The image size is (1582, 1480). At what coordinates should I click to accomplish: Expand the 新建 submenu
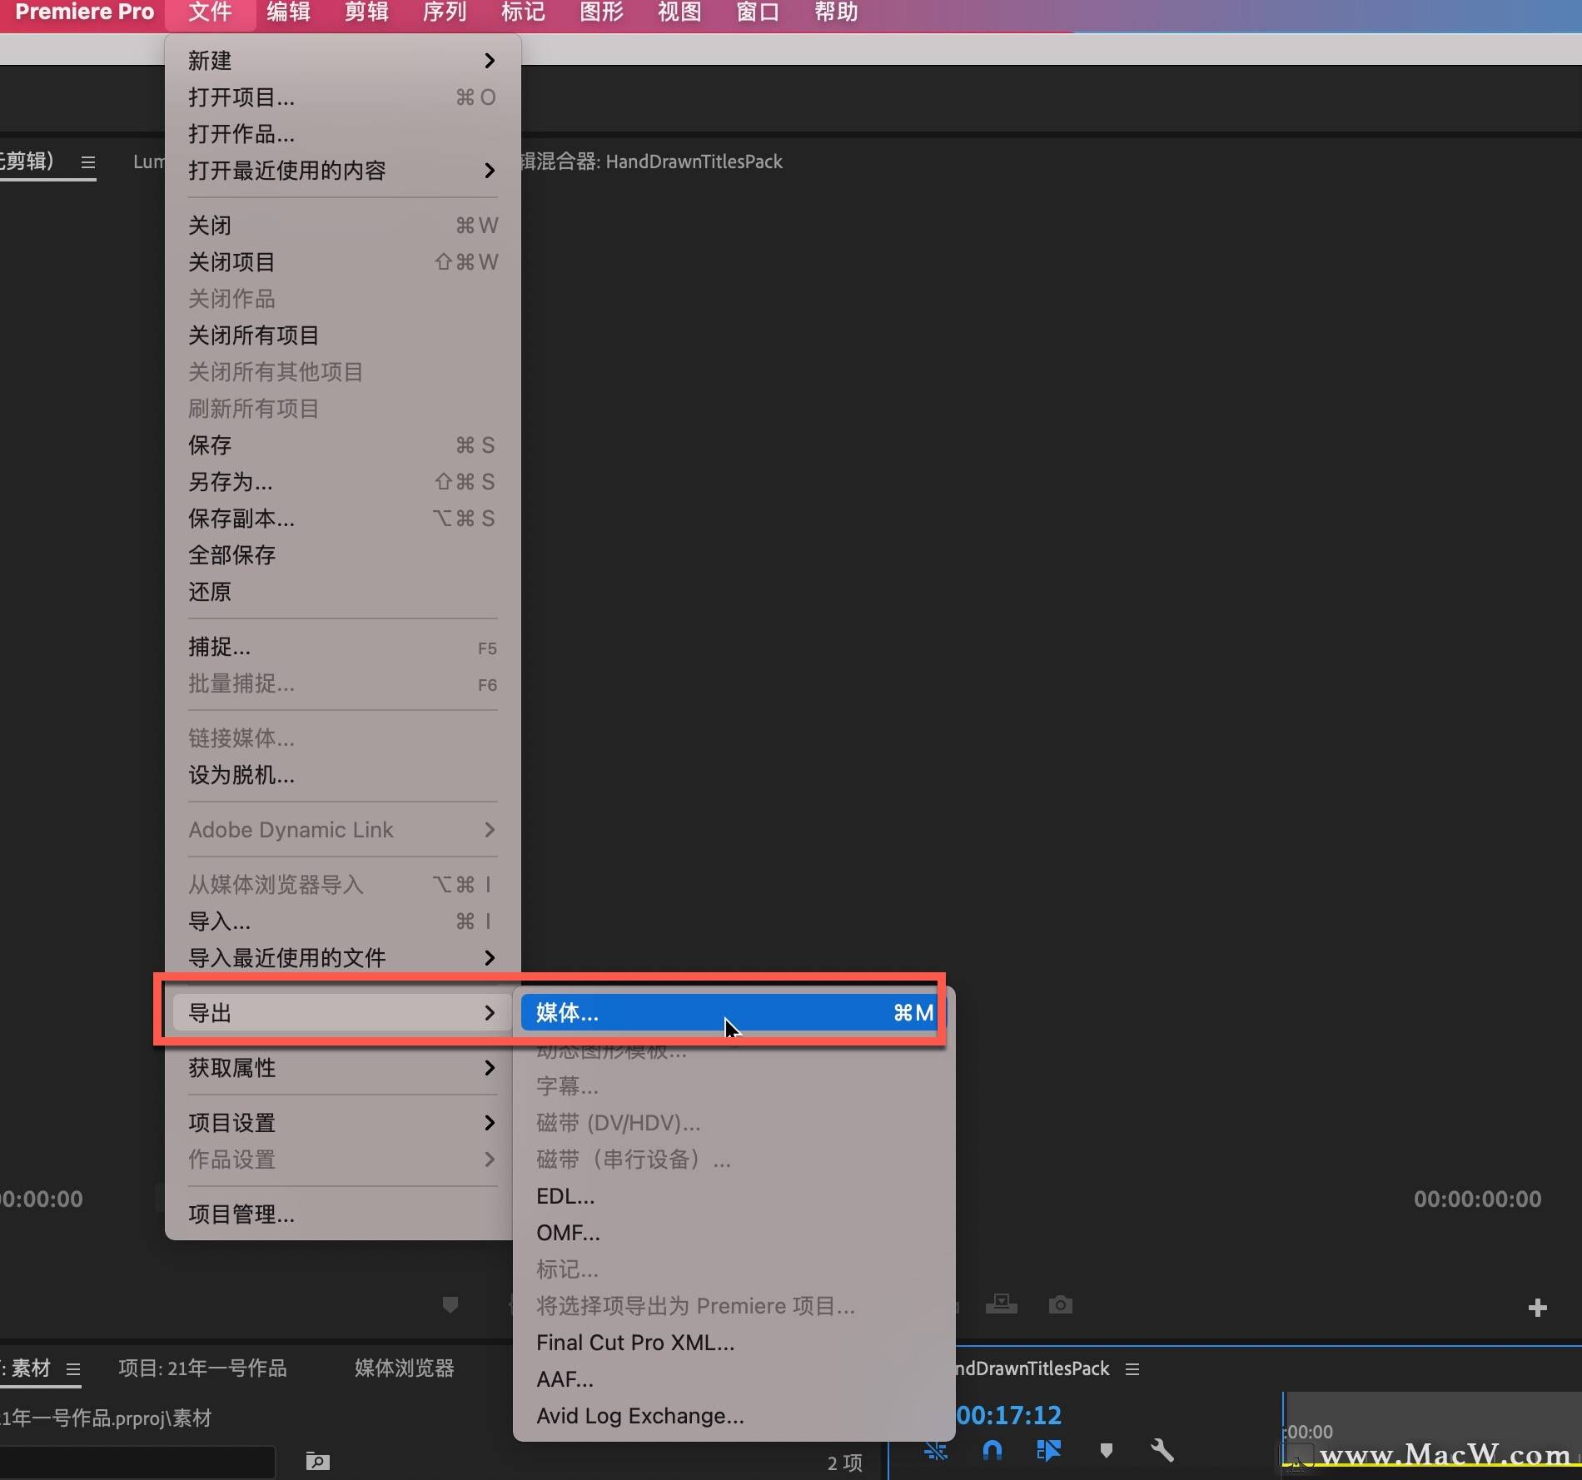tap(341, 61)
